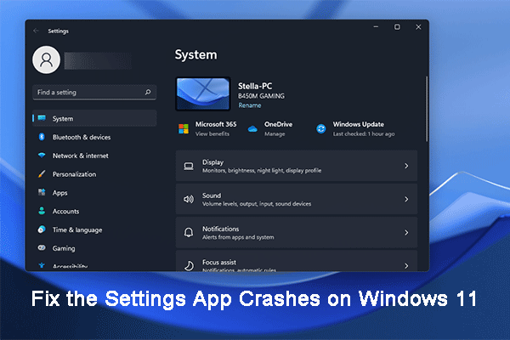Screen dimensions: 510x340
Task: Click the System monitor icon in sidebar
Action: click(42, 118)
